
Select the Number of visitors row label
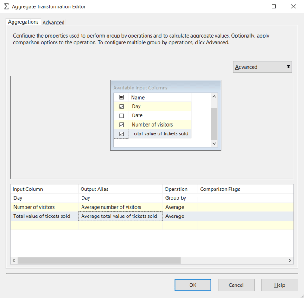[152, 125]
